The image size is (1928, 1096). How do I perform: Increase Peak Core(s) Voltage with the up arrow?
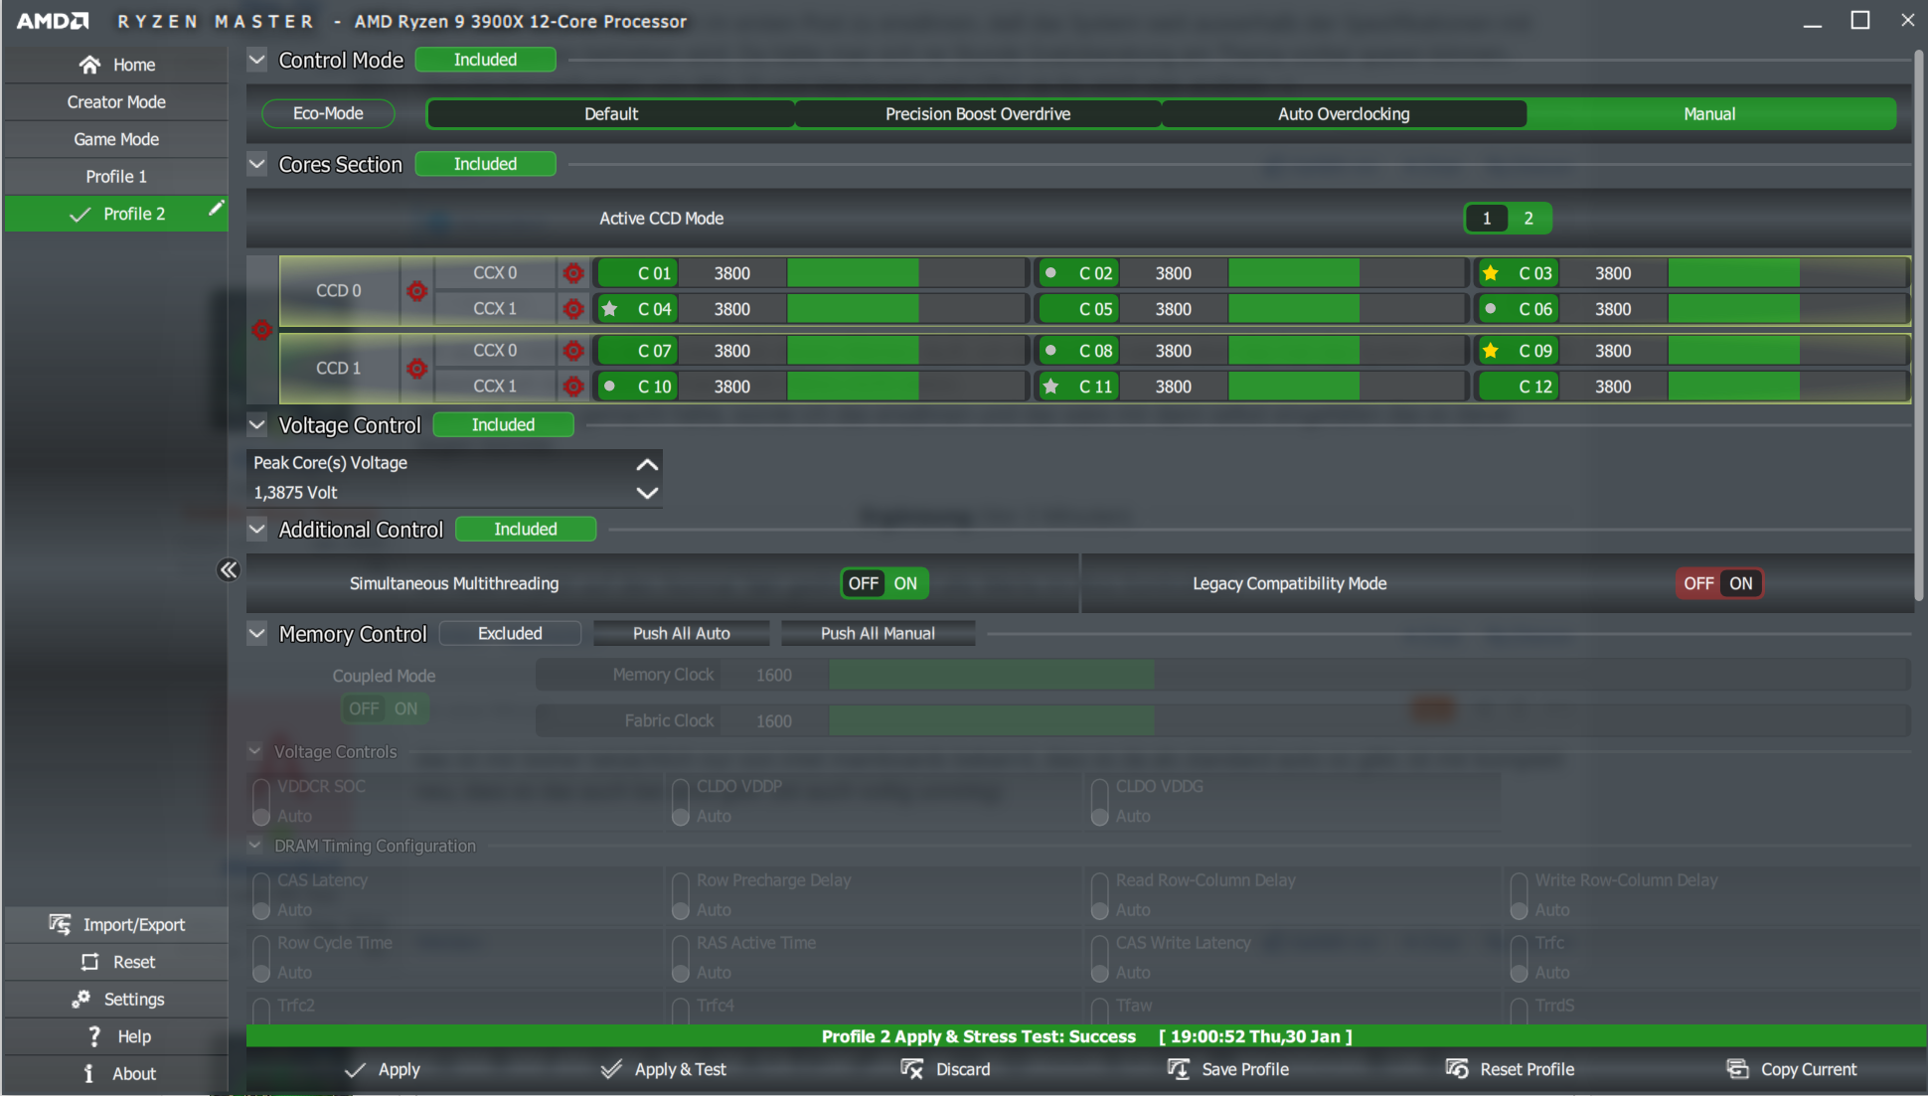[647, 464]
